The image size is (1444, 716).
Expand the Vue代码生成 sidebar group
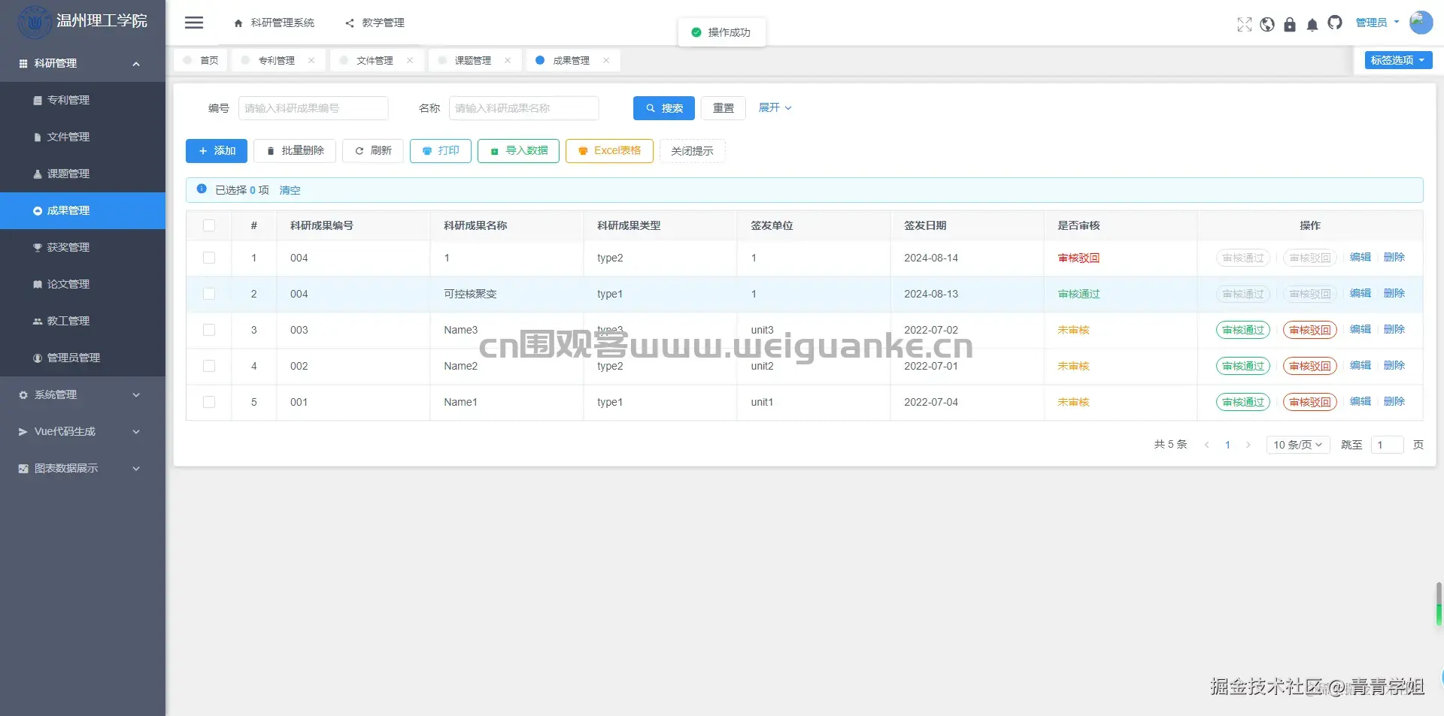click(x=83, y=431)
